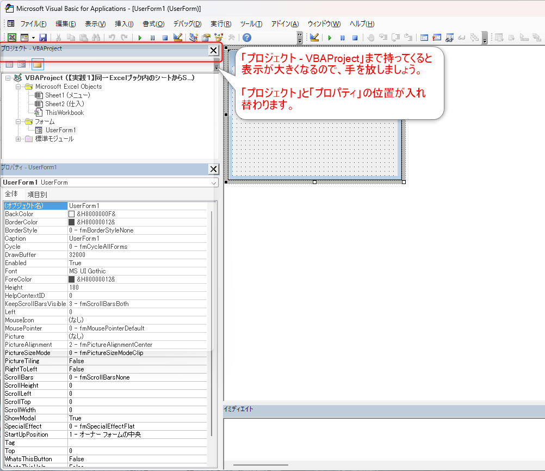This screenshot has width=545, height=471.
Task: Click the Copy toolbar icon
Action: coord(71,38)
